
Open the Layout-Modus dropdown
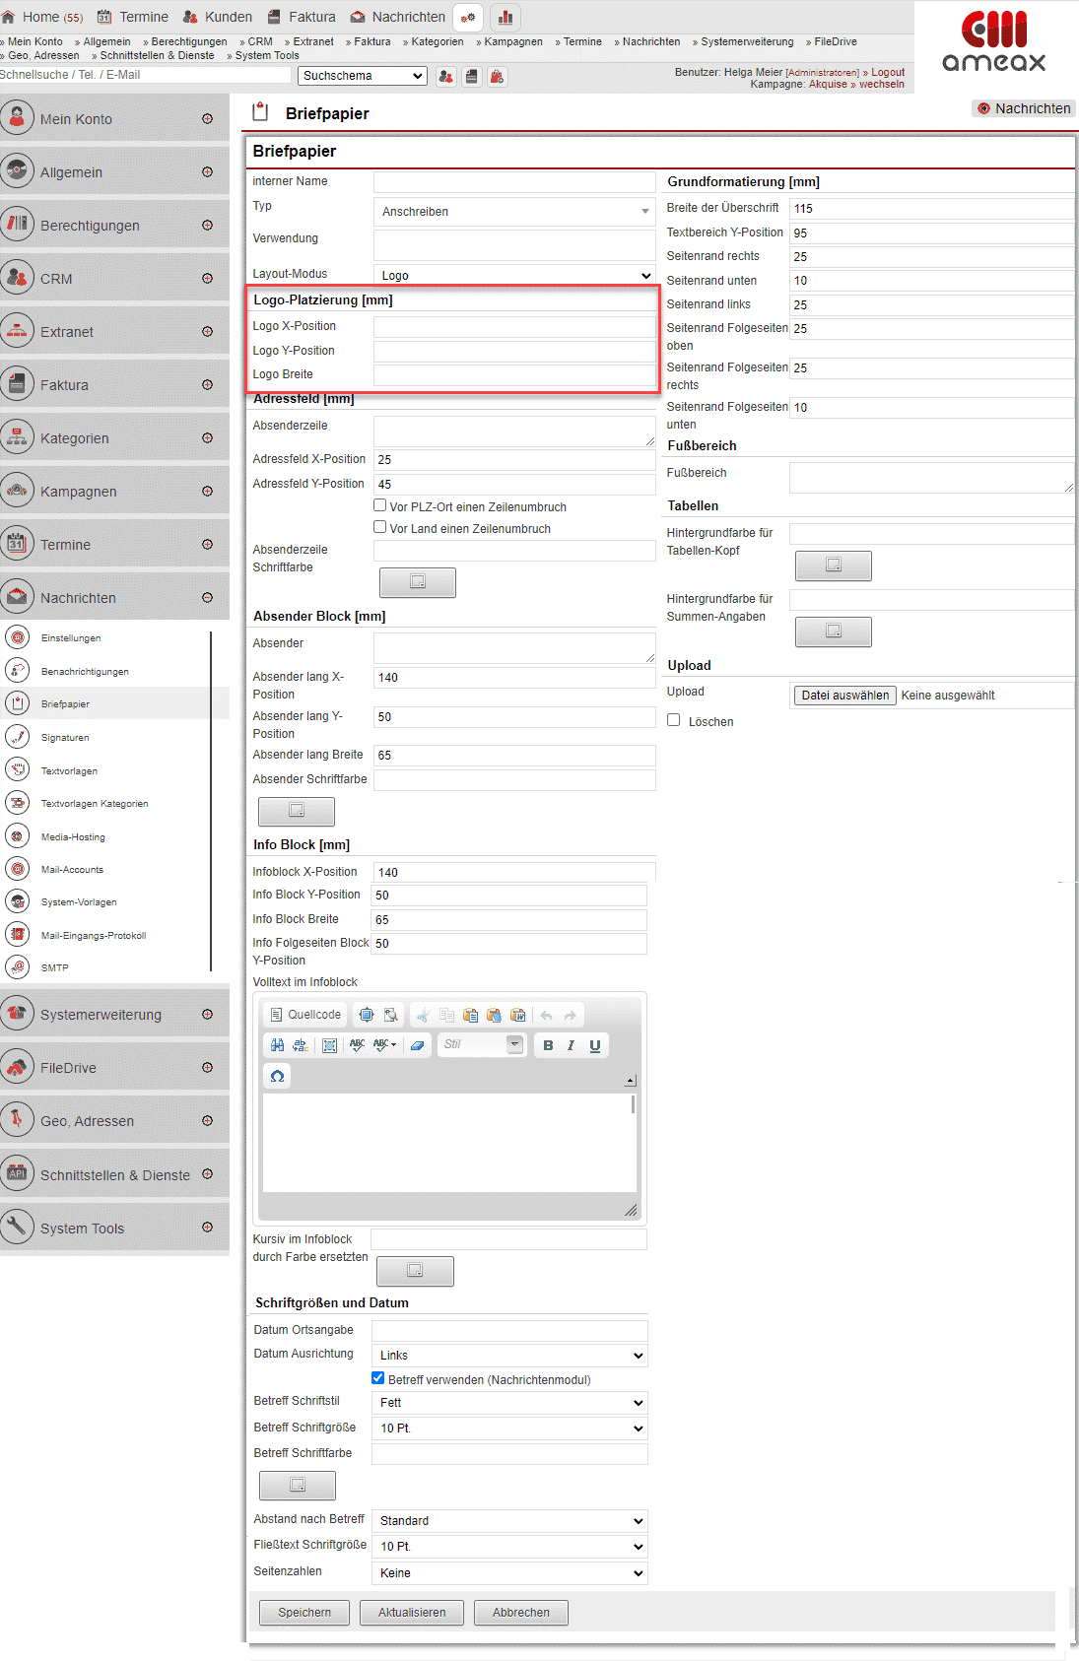(x=514, y=276)
